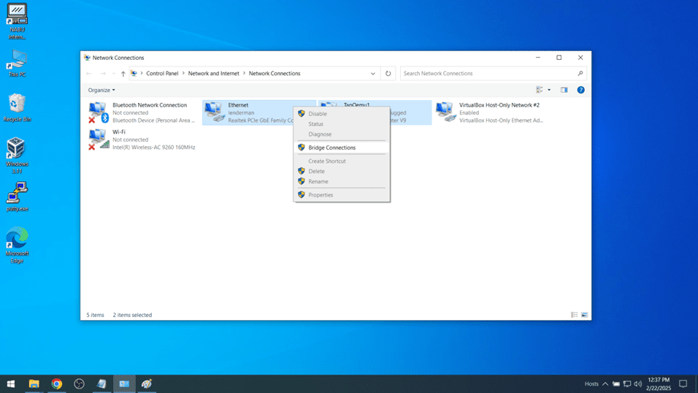The image size is (698, 393).
Task: Click Network and Internet in the breadcrumb
Action: point(213,74)
